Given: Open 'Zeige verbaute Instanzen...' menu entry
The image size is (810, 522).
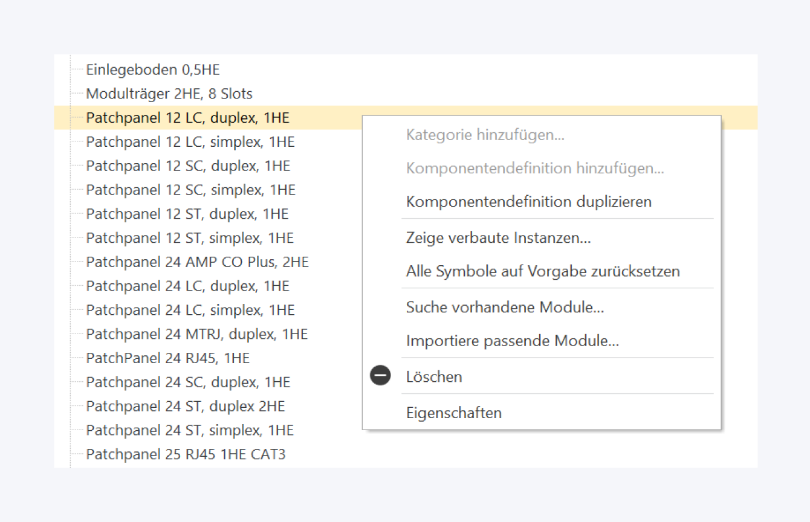Looking at the screenshot, I should [498, 237].
